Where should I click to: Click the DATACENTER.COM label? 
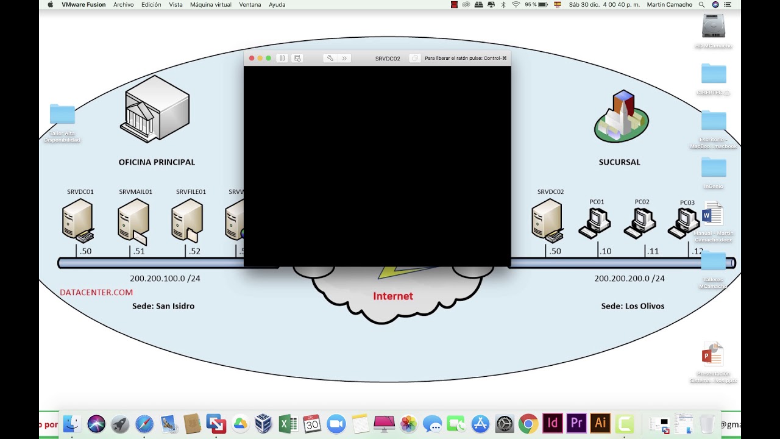[96, 292]
